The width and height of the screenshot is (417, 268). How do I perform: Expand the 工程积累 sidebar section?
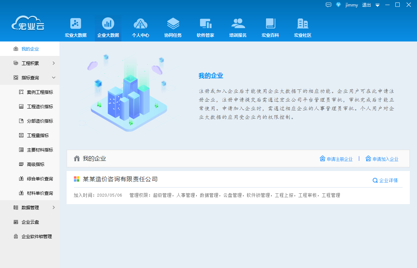point(30,63)
